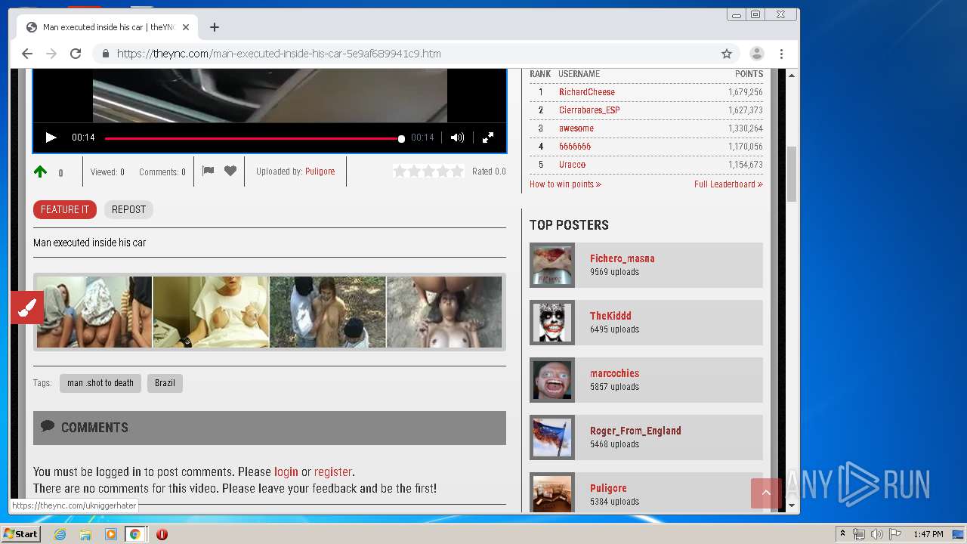967x544 pixels.
Task: View the Full Leaderboard
Action: pyautogui.click(x=728, y=184)
